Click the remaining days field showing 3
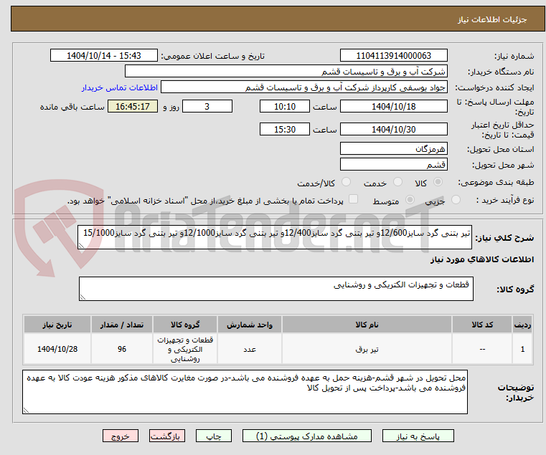Image resolution: width=546 pixels, height=455 pixels. [x=207, y=107]
